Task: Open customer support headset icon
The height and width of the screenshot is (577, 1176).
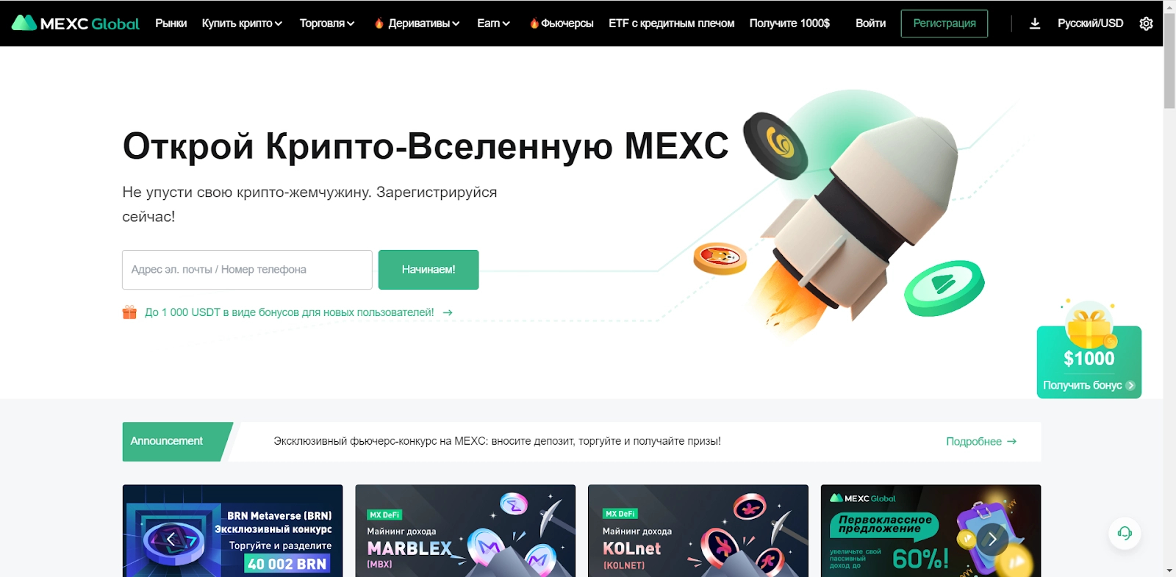Action: tap(1125, 533)
